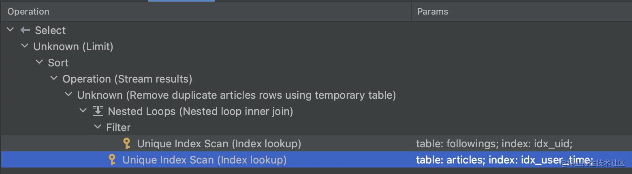Select the Unknown (Limit) row

[x=316, y=47]
